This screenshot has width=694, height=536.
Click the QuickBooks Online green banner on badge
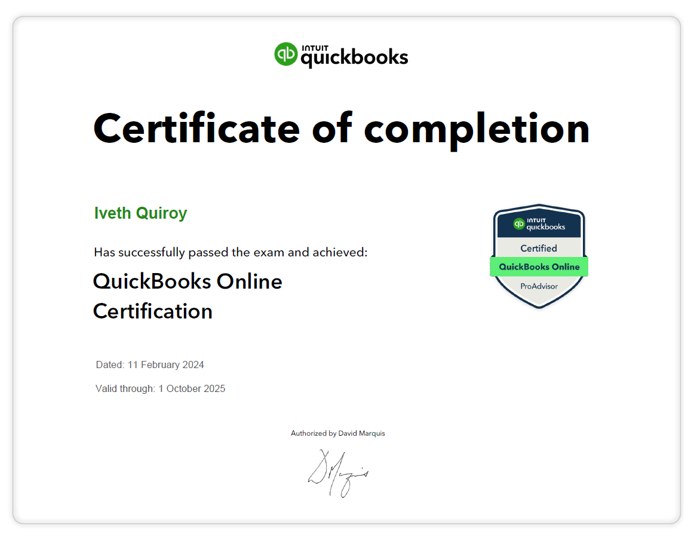tap(538, 267)
